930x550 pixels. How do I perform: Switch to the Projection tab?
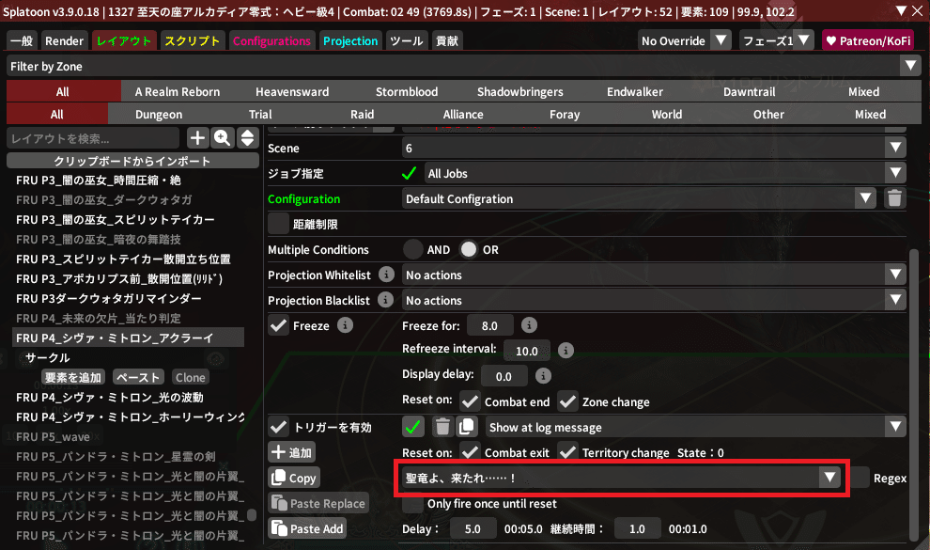click(x=349, y=41)
